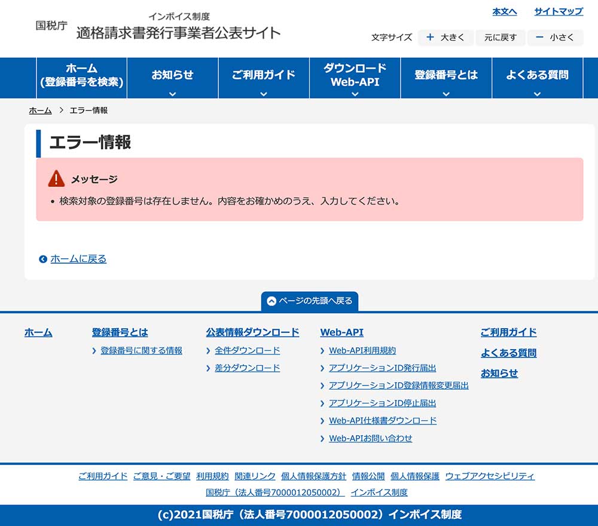Screen dimensions: 598x526
Task: Click the chevron icon next to Web-API利用規約
Action: point(324,351)
